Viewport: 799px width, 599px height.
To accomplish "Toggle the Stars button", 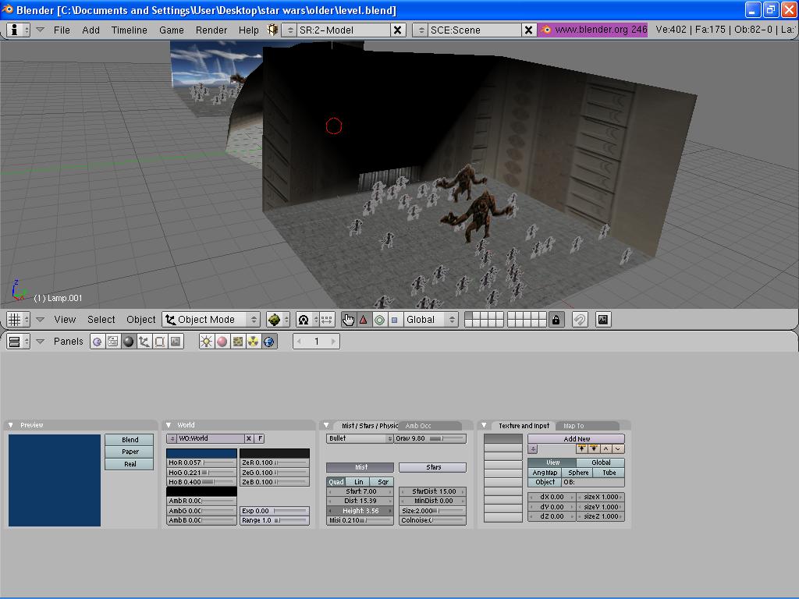I will tap(432, 467).
